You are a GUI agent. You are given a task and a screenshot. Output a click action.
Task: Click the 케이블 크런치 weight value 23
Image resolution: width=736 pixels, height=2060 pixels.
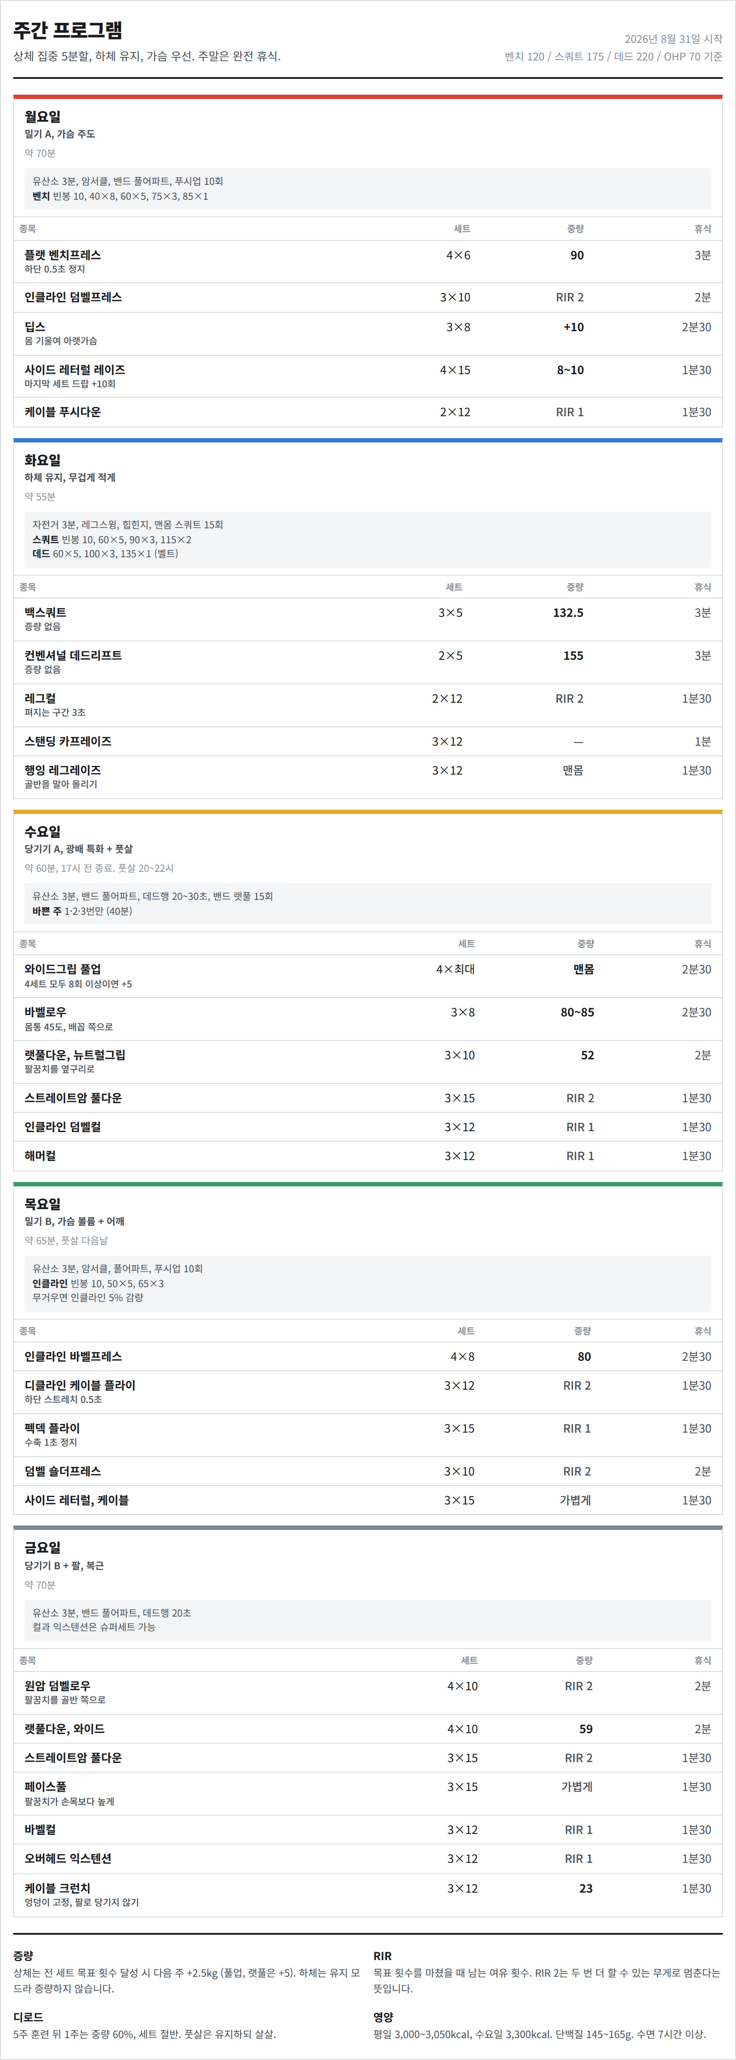click(x=586, y=1888)
